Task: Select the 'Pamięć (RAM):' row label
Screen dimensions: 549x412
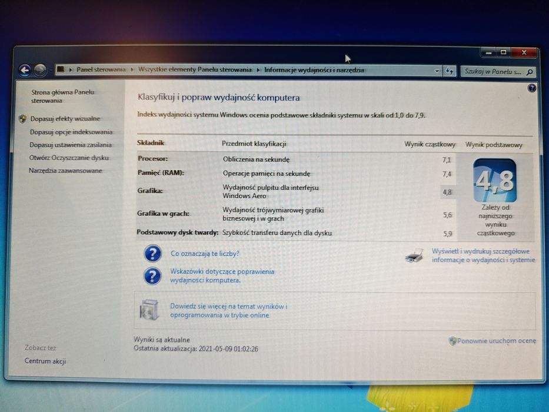Action: click(161, 172)
